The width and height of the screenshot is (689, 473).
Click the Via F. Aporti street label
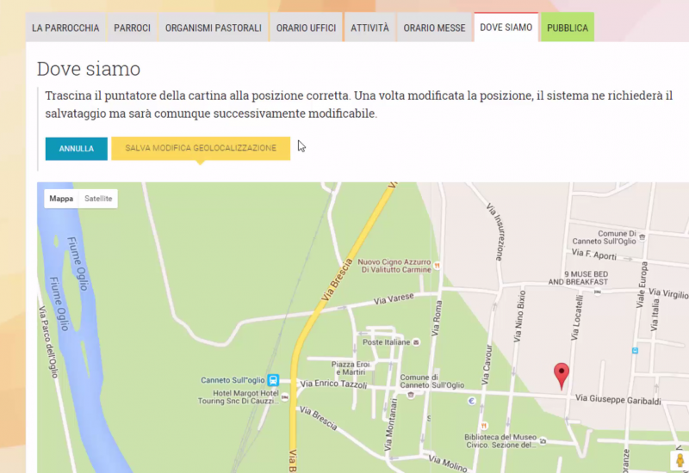594,254
